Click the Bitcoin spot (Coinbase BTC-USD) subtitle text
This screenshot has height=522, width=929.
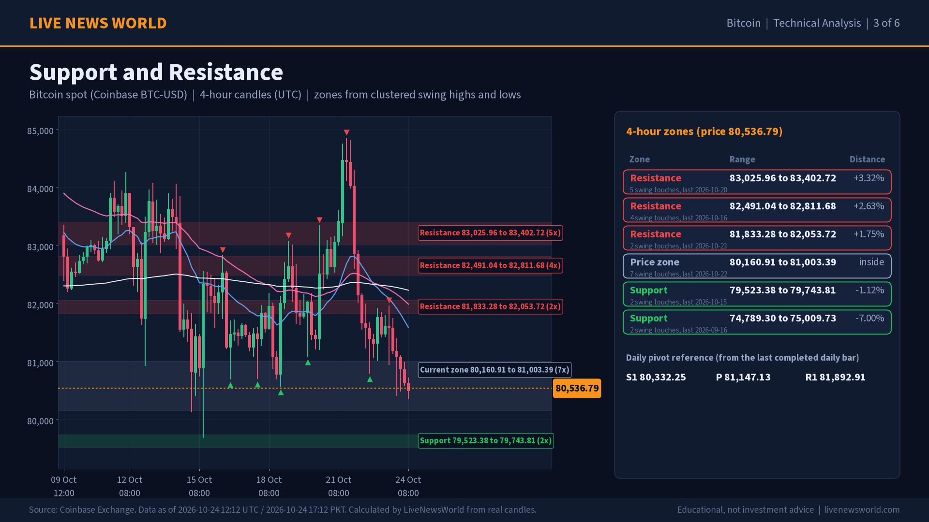click(108, 95)
